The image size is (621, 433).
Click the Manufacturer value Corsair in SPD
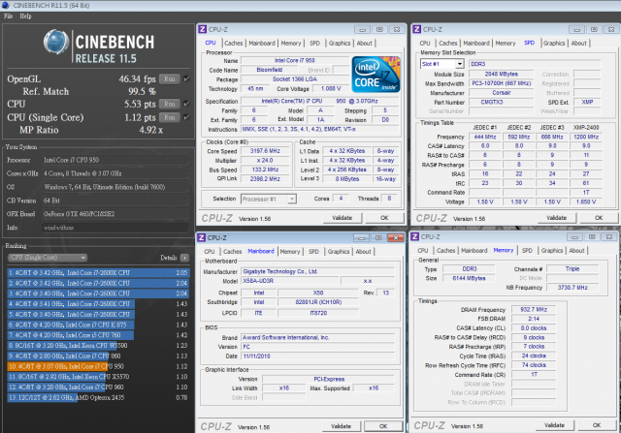click(x=501, y=93)
